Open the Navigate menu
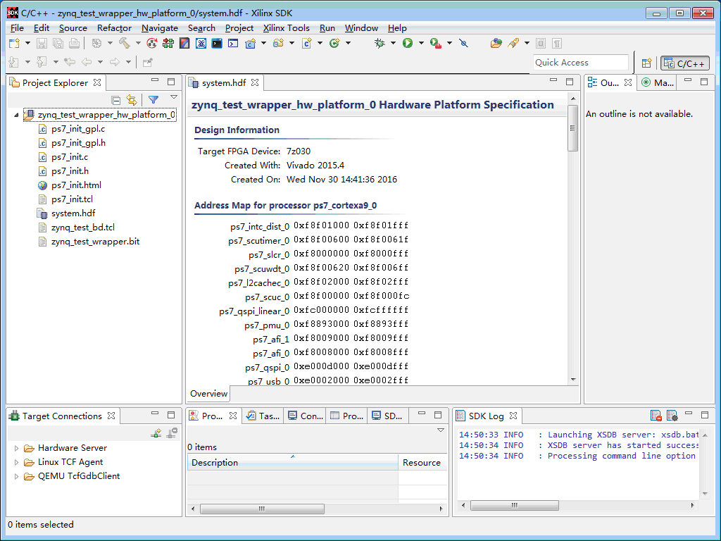This screenshot has width=721, height=541. [160, 28]
